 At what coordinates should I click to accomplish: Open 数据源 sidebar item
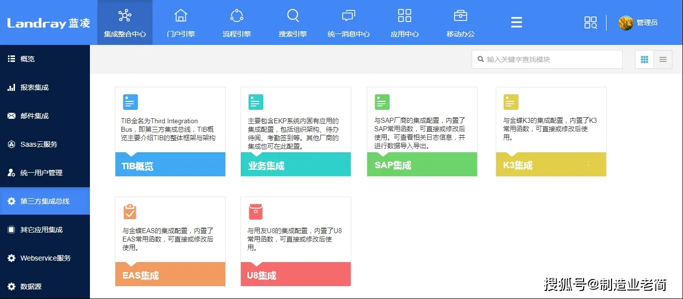coord(45,287)
